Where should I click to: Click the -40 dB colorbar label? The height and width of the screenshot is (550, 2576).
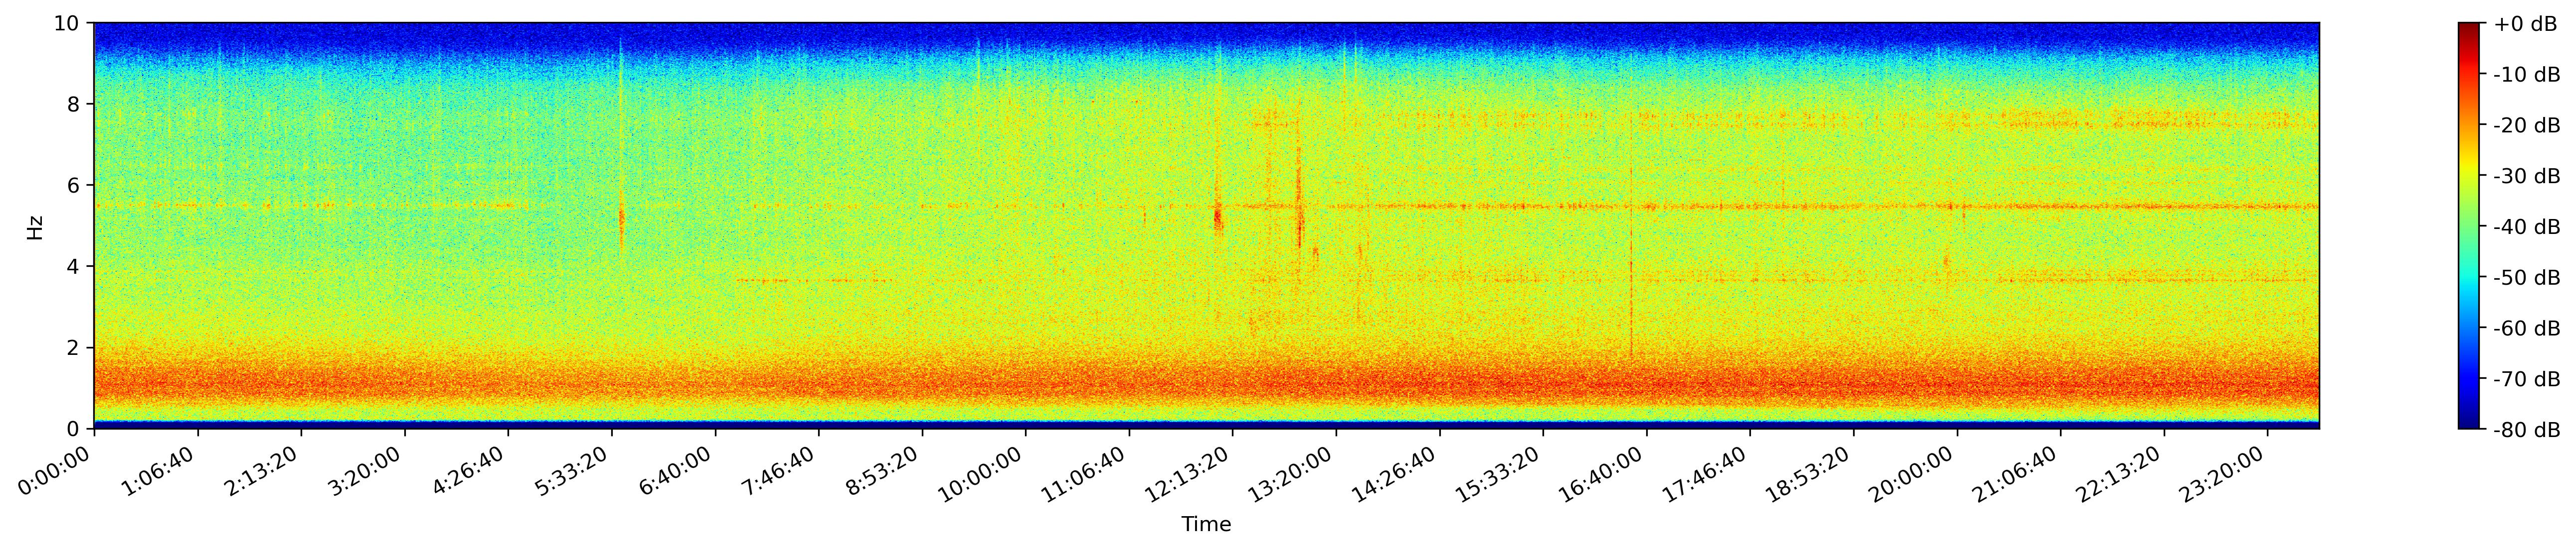click(2526, 226)
